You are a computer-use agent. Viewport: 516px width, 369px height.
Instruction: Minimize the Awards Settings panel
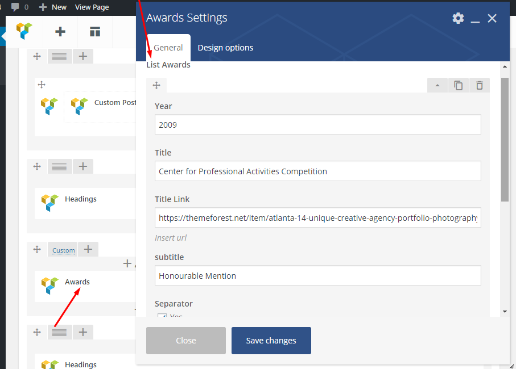[475, 22]
